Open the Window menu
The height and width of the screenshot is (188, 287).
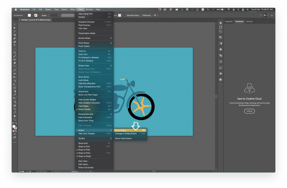pos(89,9)
